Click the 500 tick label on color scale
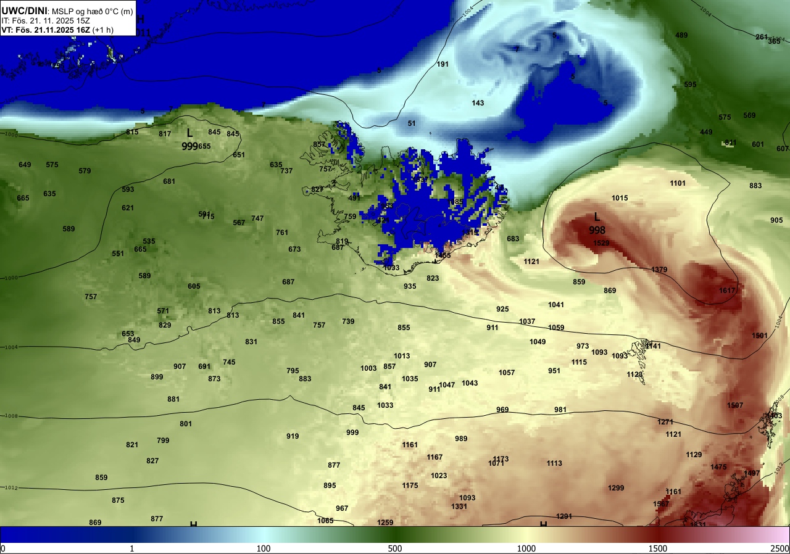This screenshot has height=554, width=790. pos(395,548)
